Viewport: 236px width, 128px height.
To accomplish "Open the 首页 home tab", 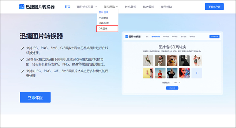I will pos(67,7).
